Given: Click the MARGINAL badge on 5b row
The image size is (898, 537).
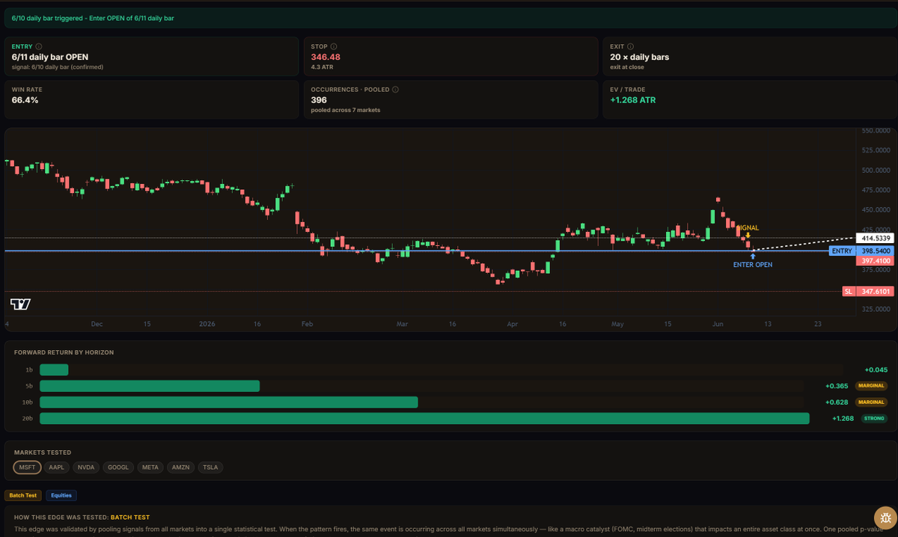Looking at the screenshot, I should [872, 386].
